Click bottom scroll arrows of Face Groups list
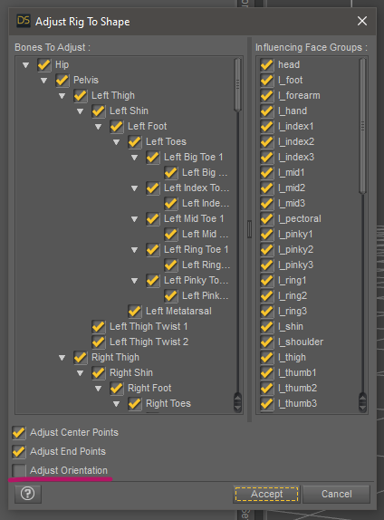Image resolution: width=384 pixels, height=520 pixels. point(362,402)
